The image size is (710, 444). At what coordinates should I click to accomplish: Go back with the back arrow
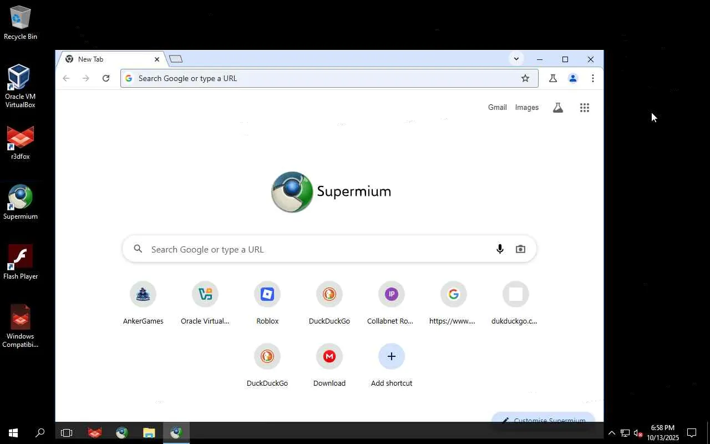[66, 78]
